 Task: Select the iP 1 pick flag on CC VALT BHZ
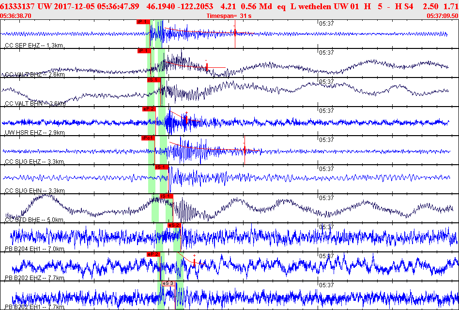pos(144,51)
